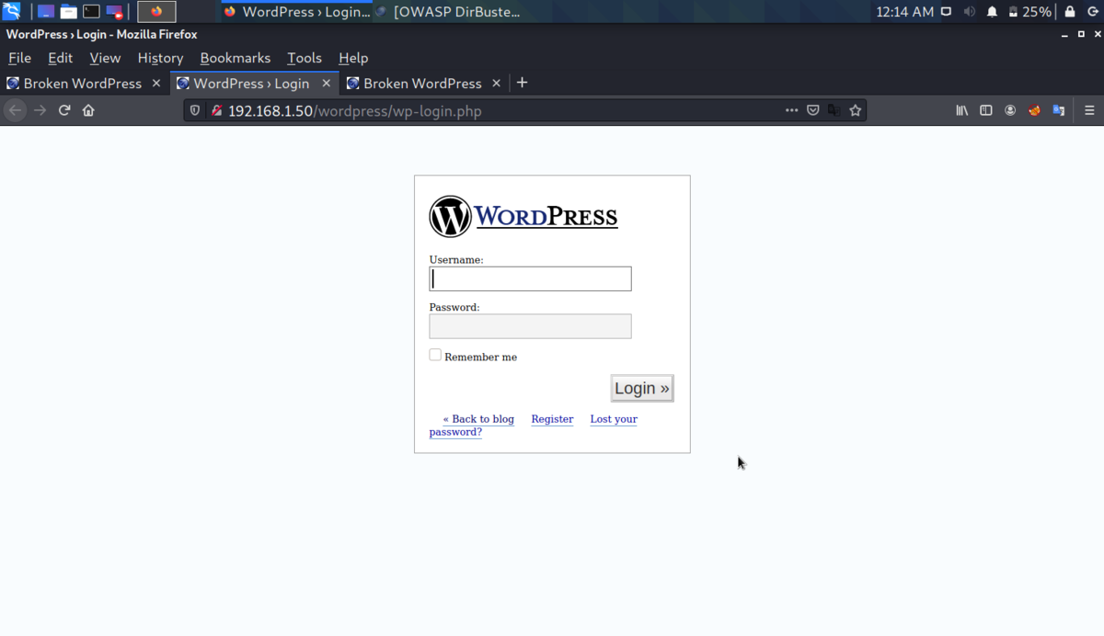This screenshot has width=1104, height=636.
Task: Open the History menu
Action: pos(160,58)
